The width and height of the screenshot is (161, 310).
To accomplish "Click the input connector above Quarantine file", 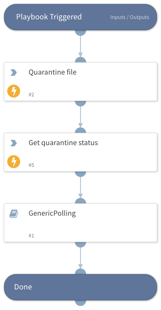I will (80, 60).
